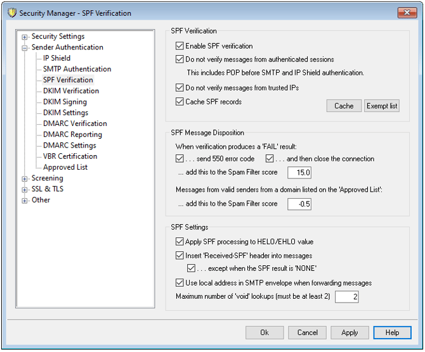This screenshot has height=352, width=425.
Task: Open DKIM Verification settings page
Action: [x=70, y=91]
